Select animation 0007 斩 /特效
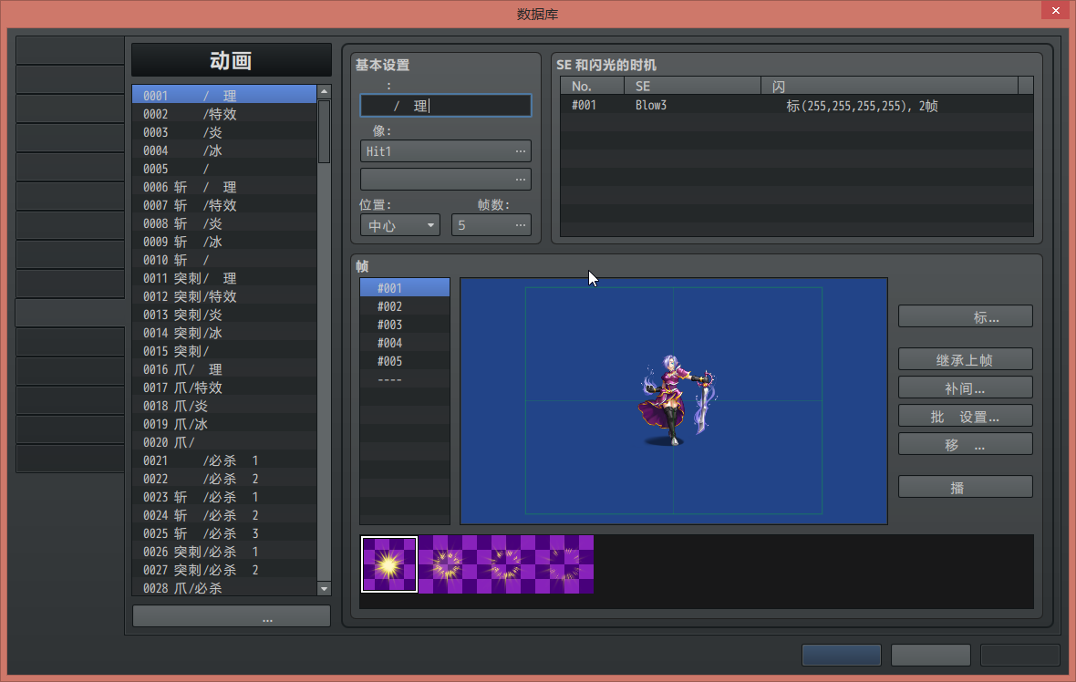The height and width of the screenshot is (682, 1076). point(224,205)
